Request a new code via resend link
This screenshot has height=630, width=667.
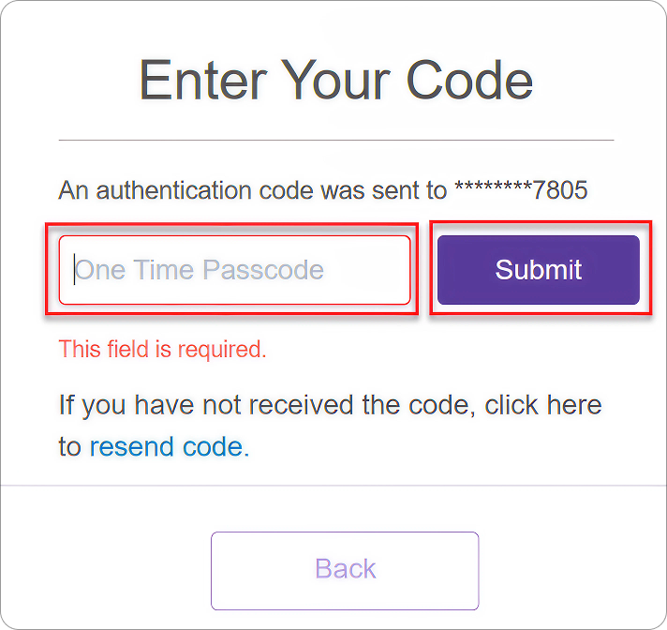point(170,447)
